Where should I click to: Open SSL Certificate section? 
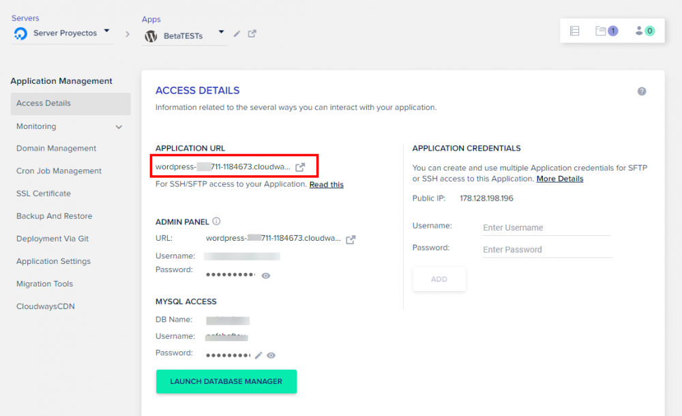[x=44, y=194]
